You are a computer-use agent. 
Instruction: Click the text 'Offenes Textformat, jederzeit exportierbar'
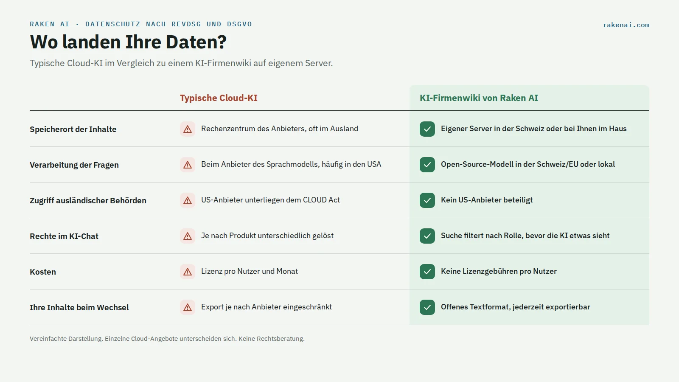(x=516, y=307)
